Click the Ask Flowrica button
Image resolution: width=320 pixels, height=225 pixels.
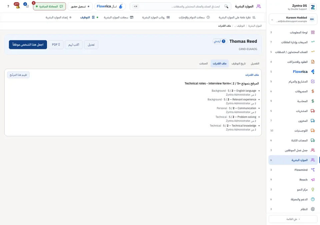click(x=110, y=6)
